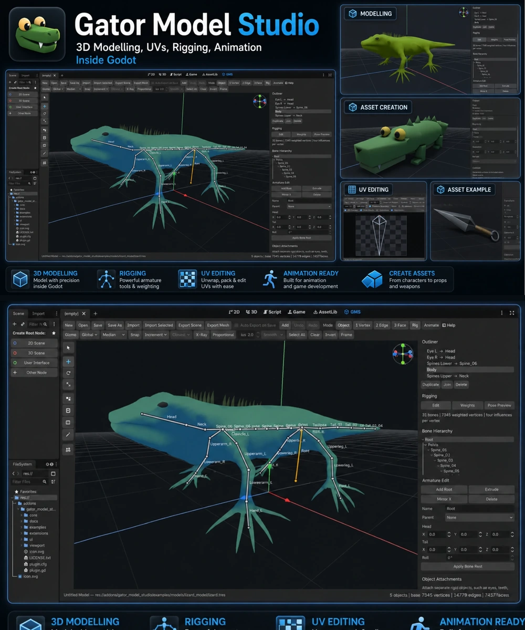Collapse the Spine_01 bone in enlarged Bone Hierarchy
Viewport: 525px width, 630px height.
click(428, 450)
